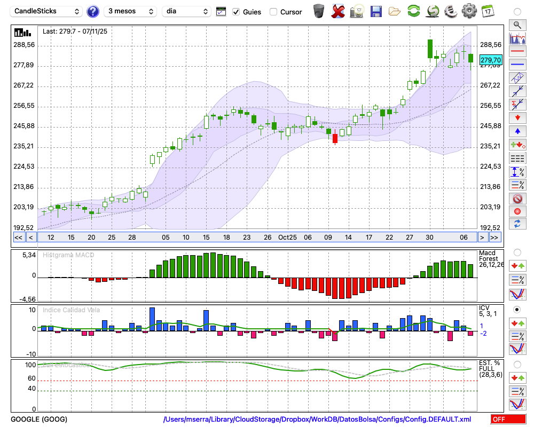Click the trash can icon in toolbar
Screen dimensions: 534x427
(x=319, y=11)
